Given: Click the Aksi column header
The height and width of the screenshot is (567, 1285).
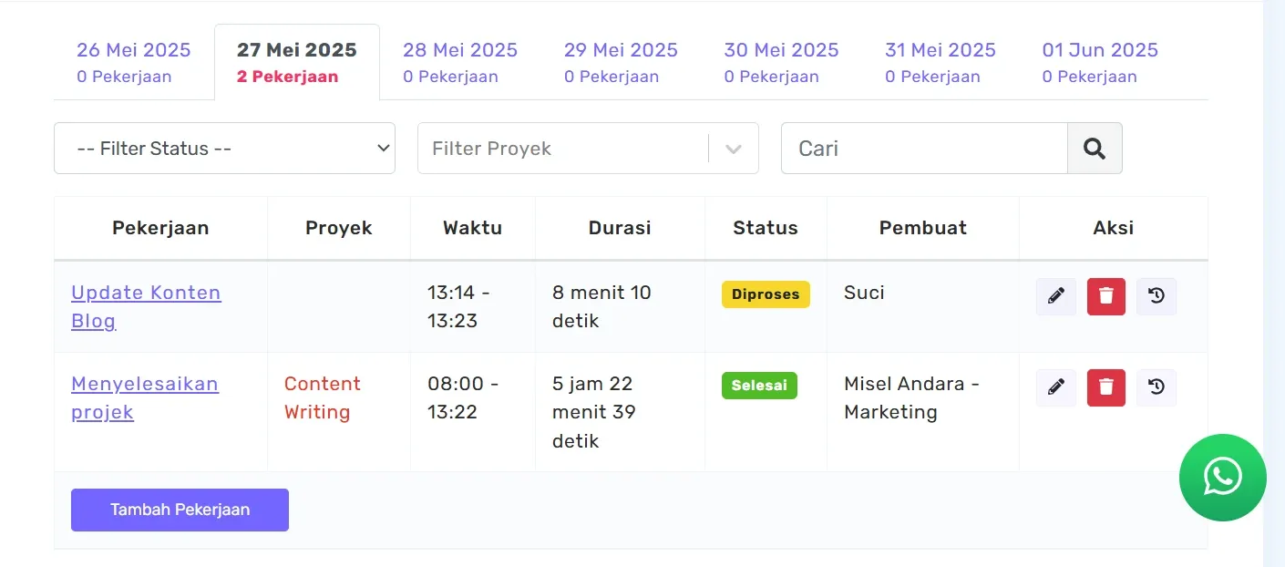Looking at the screenshot, I should point(1114,228).
